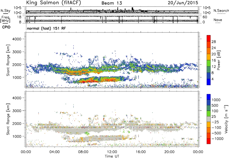Click the 04:00 time tick label
229x158 pixels.
(55, 152)
